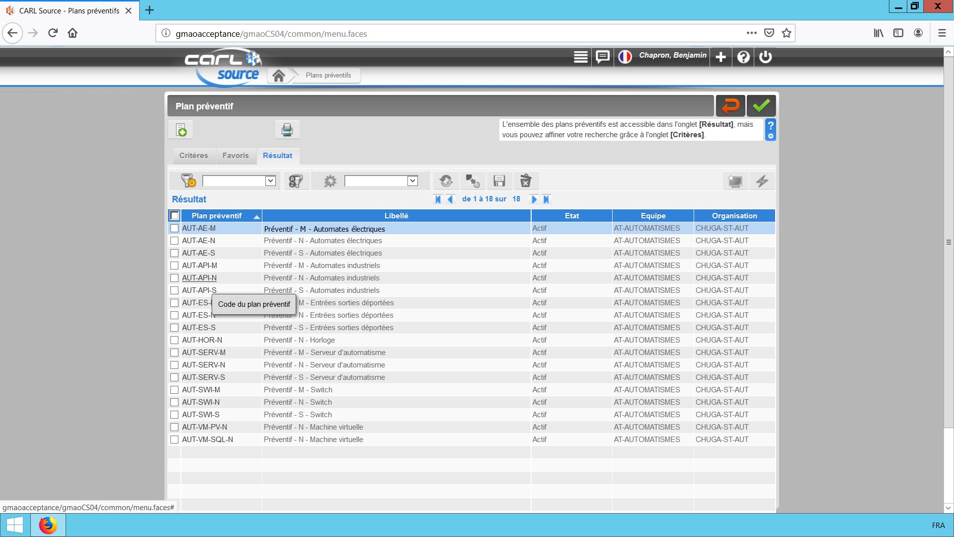The image size is (954, 537).
Task: Click the refresh results icon
Action: tap(446, 181)
